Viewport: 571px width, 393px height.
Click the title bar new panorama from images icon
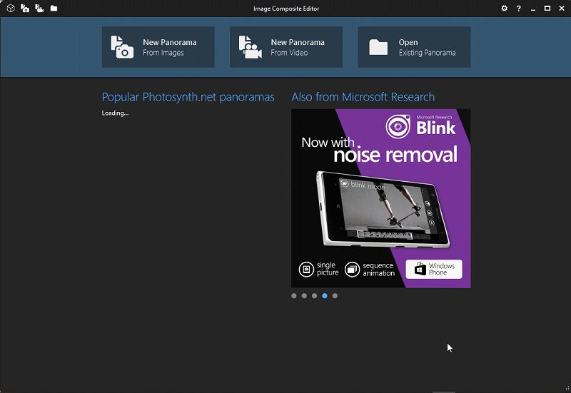[x=25, y=9]
